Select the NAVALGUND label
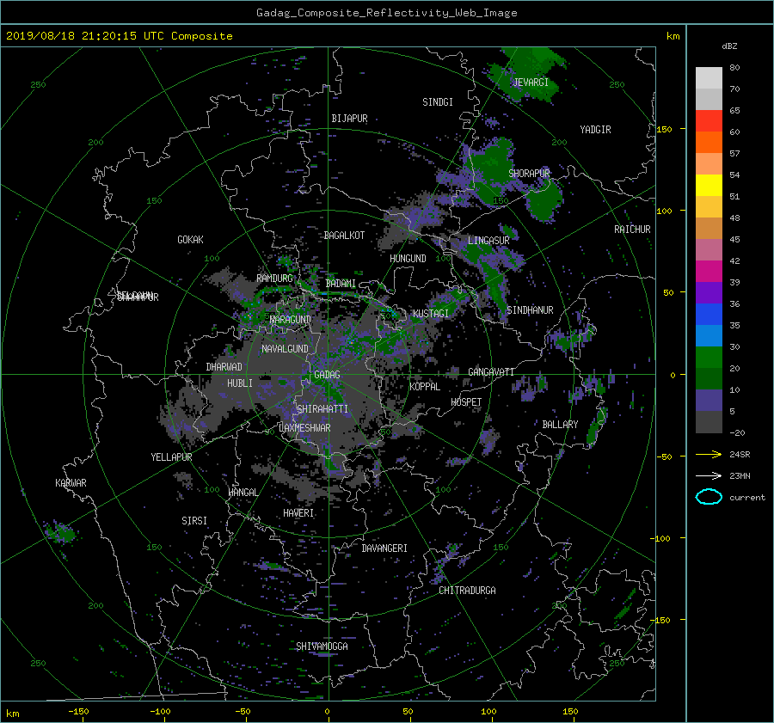The width and height of the screenshot is (774, 723). pyautogui.click(x=285, y=349)
